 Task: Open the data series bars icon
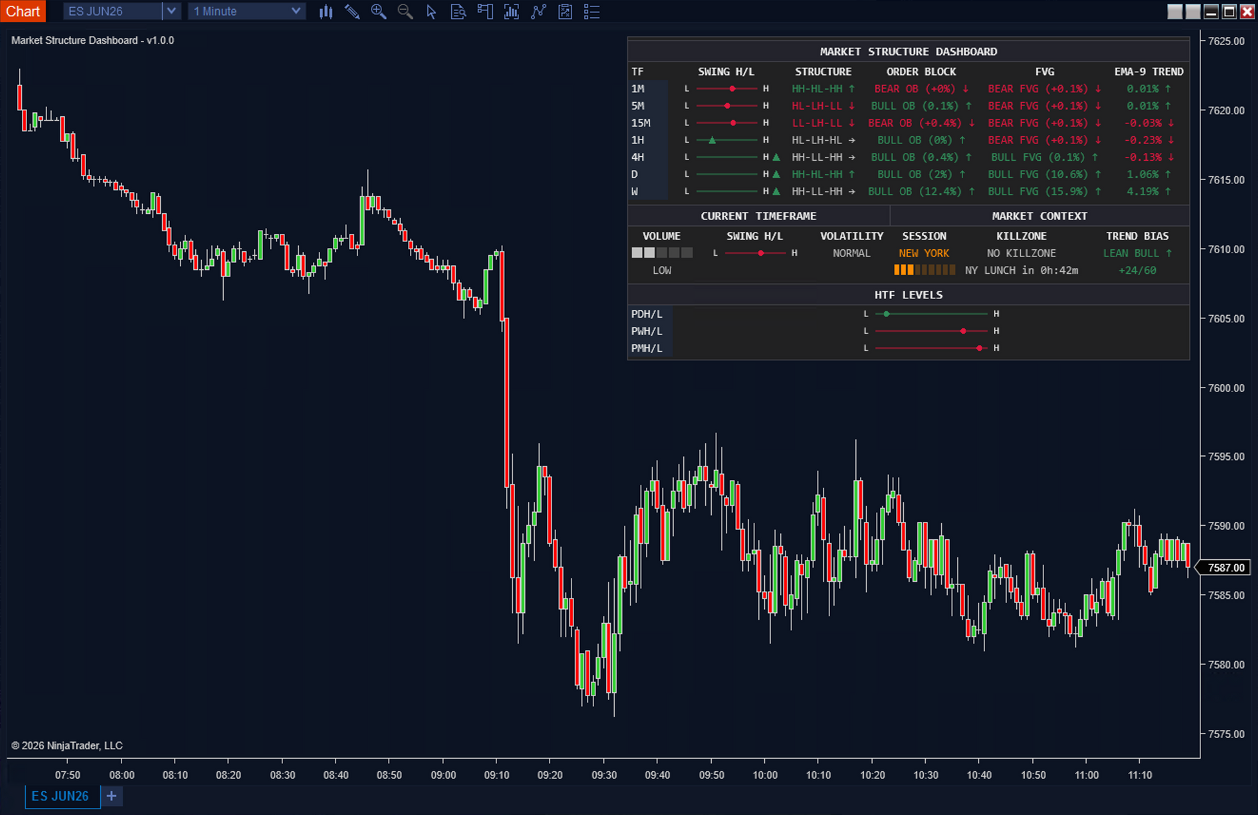click(511, 12)
